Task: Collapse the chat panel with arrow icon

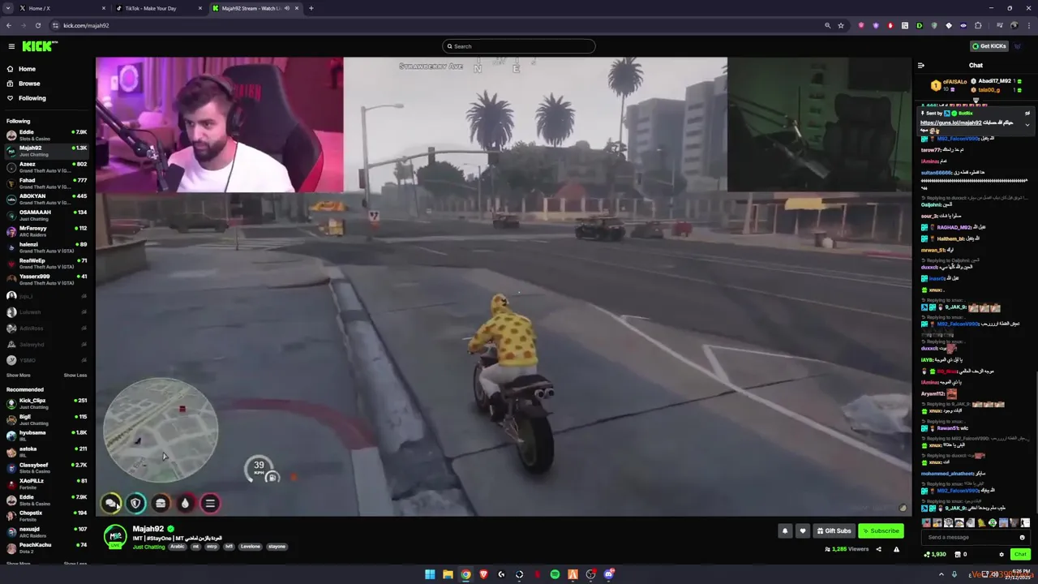Action: (921, 65)
